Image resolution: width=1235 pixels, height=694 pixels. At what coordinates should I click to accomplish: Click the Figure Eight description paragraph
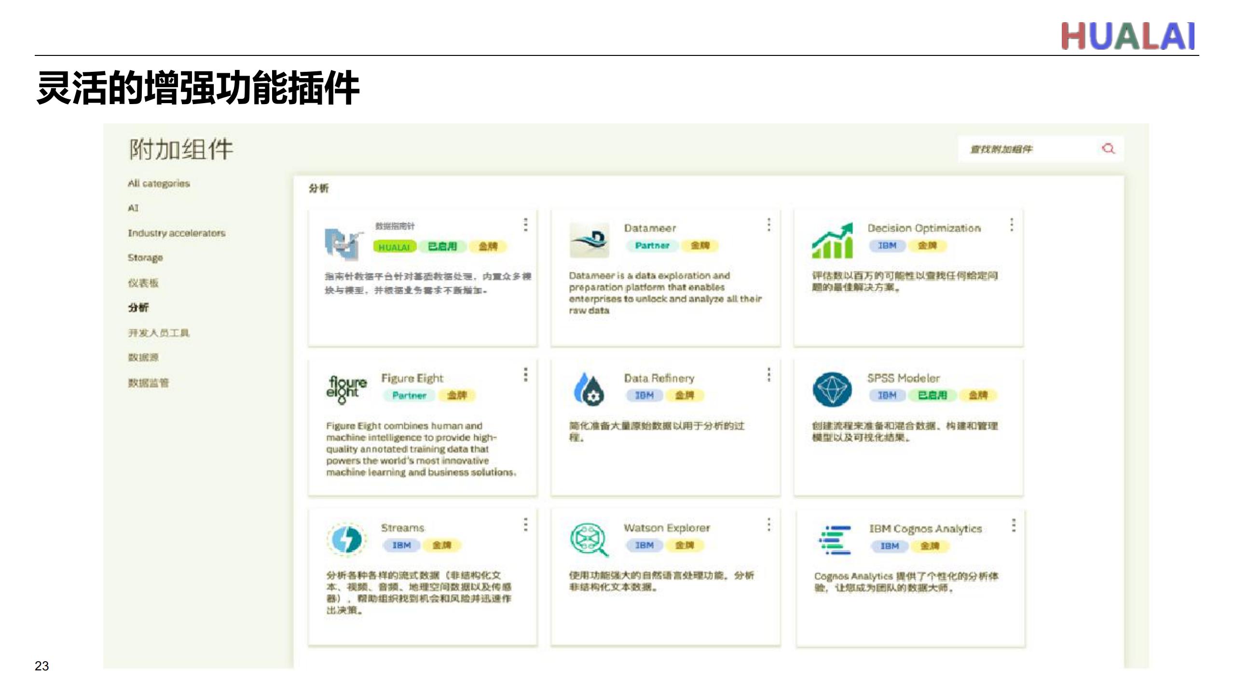point(421,449)
